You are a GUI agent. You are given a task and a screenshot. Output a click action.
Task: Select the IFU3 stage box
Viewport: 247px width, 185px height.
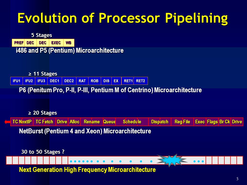point(41,81)
